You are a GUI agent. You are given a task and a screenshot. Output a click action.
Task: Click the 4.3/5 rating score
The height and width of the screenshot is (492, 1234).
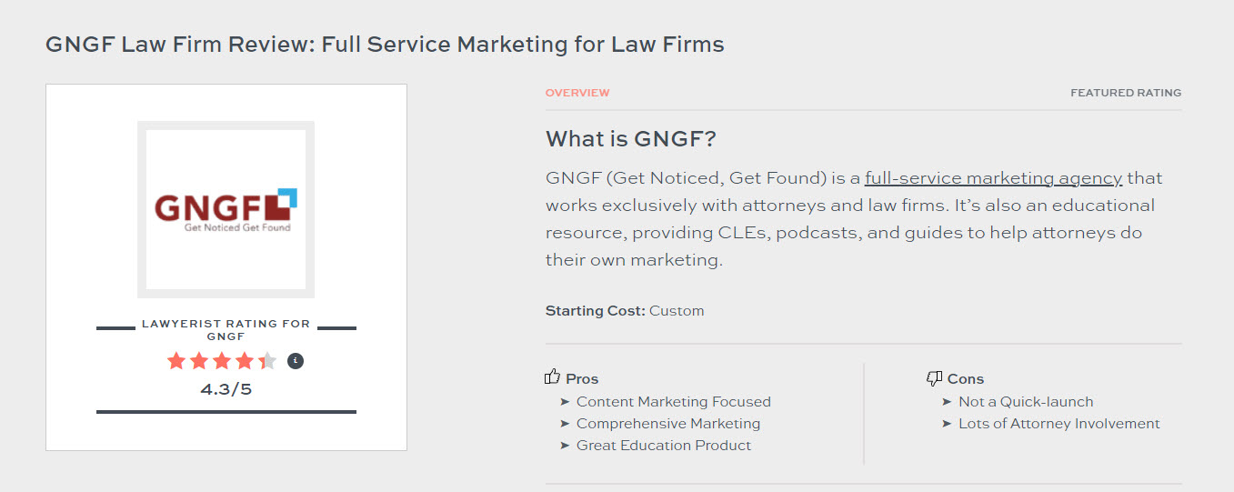pyautogui.click(x=226, y=389)
